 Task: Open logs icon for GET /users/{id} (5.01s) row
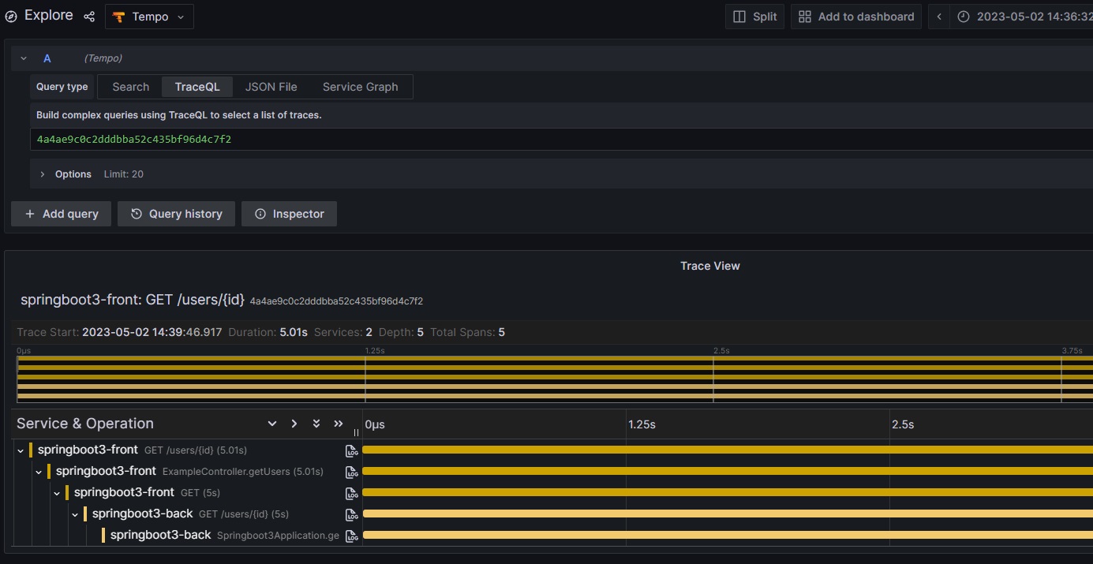352,451
